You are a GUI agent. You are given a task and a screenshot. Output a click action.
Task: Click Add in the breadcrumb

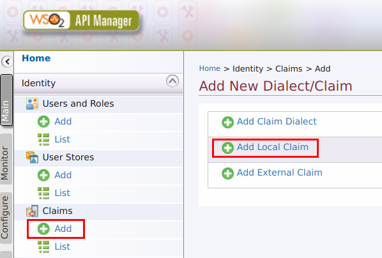pyautogui.click(x=323, y=69)
